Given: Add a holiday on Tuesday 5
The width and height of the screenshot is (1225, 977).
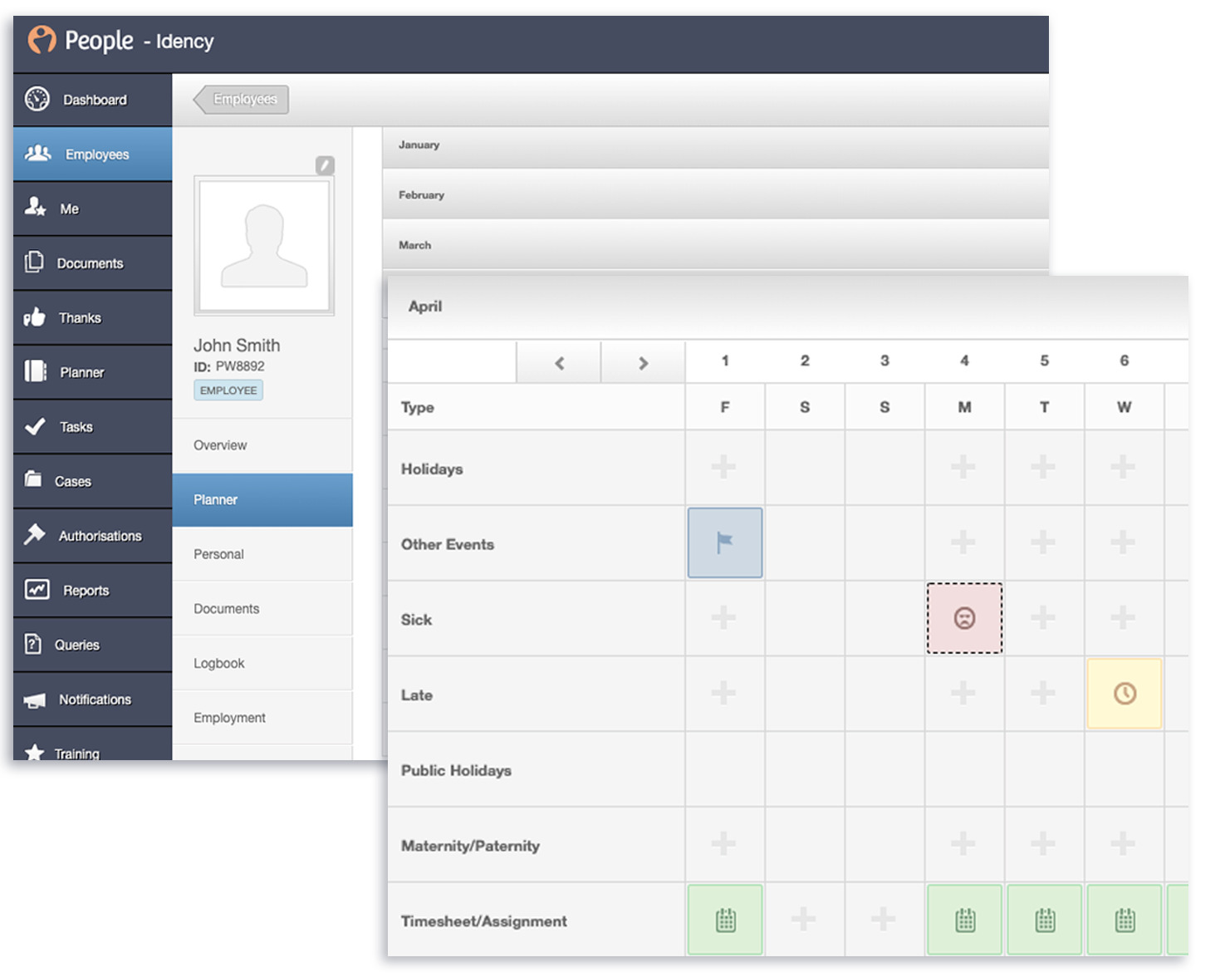Looking at the screenshot, I should coord(1043,467).
